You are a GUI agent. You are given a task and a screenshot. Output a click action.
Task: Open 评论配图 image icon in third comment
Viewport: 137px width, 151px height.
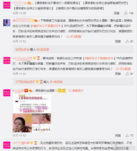pos(123,69)
